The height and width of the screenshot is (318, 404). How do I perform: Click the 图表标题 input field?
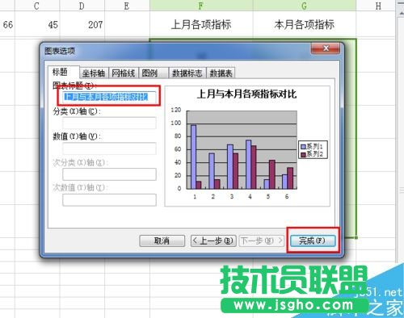(109, 97)
